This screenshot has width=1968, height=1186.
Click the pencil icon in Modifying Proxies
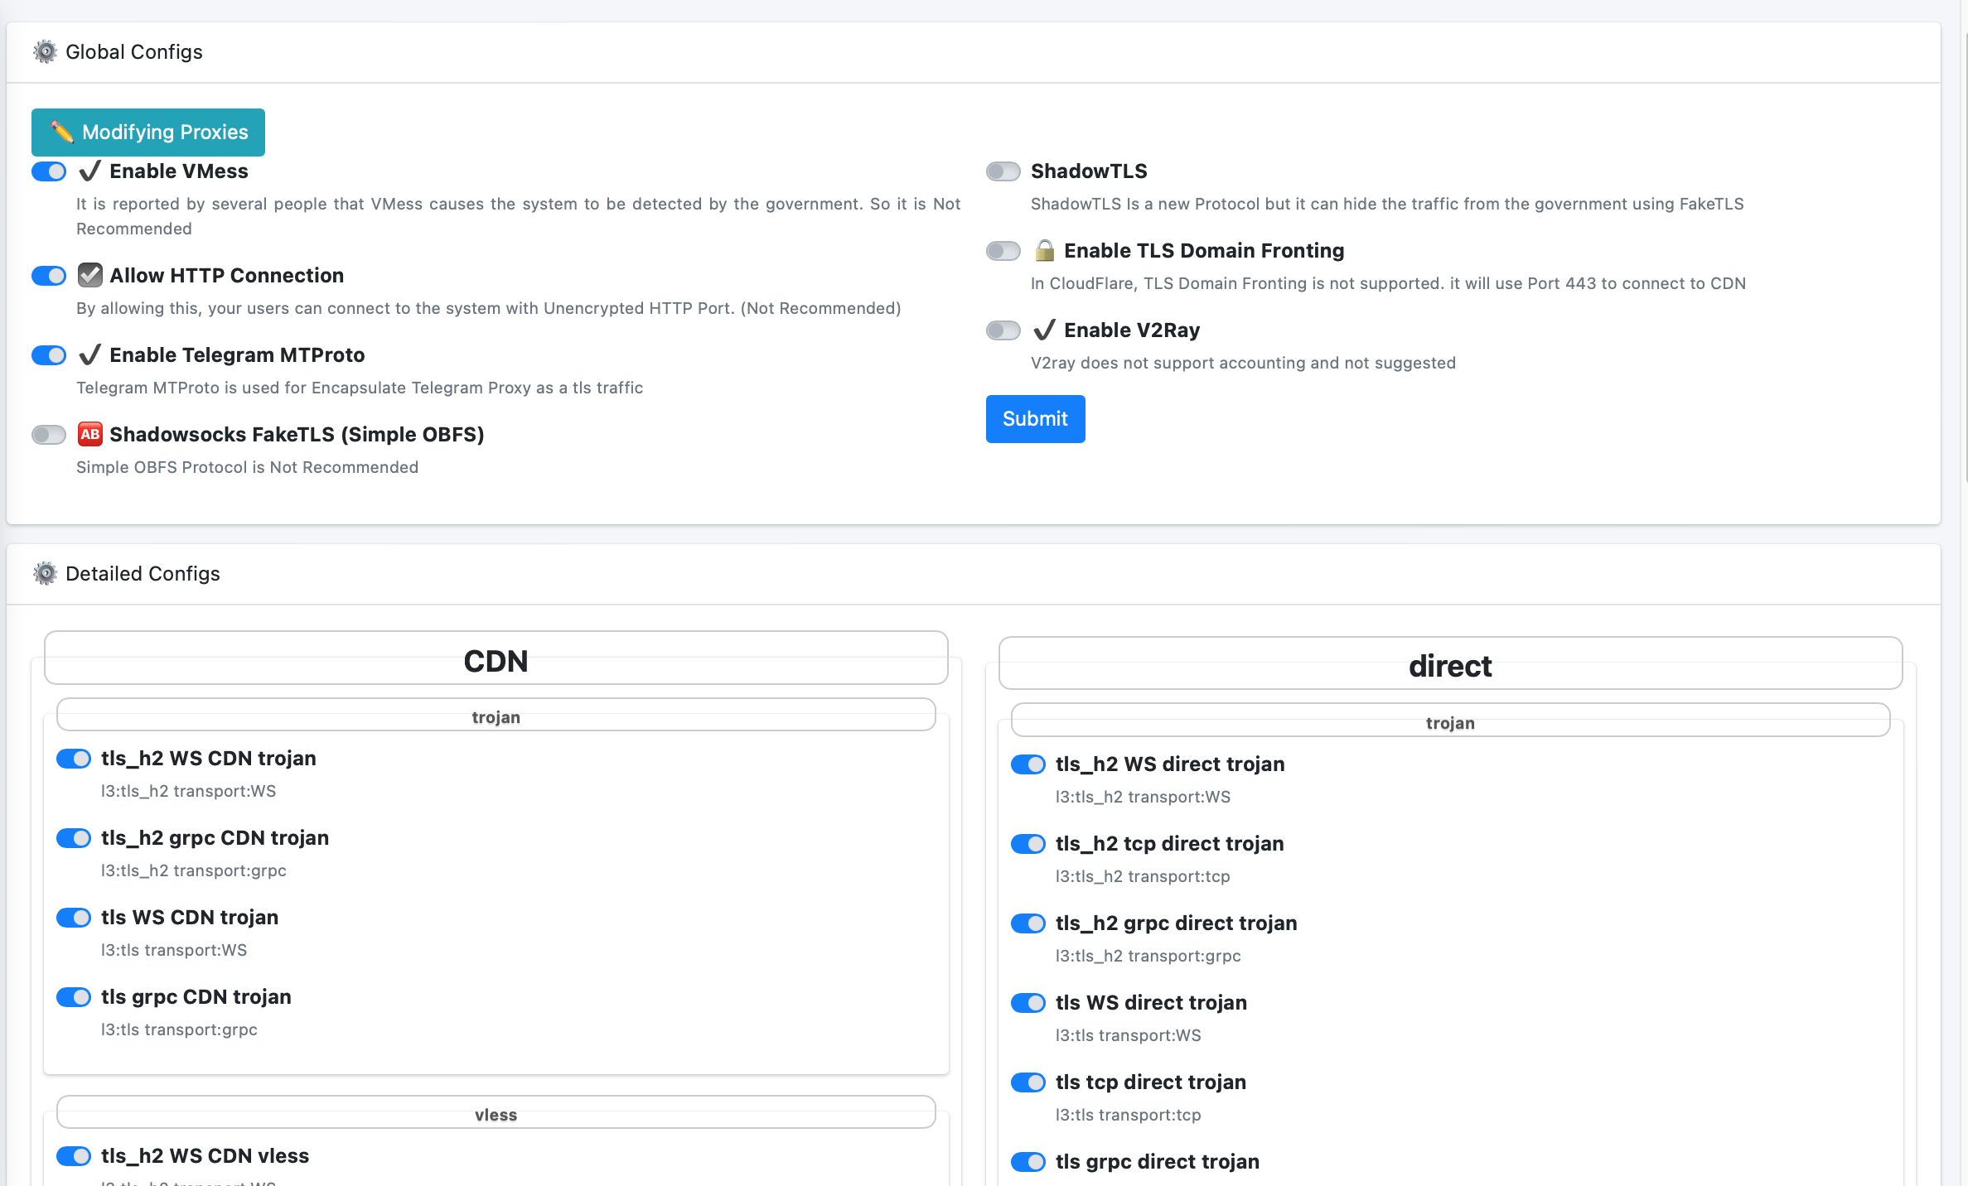pos(62,132)
